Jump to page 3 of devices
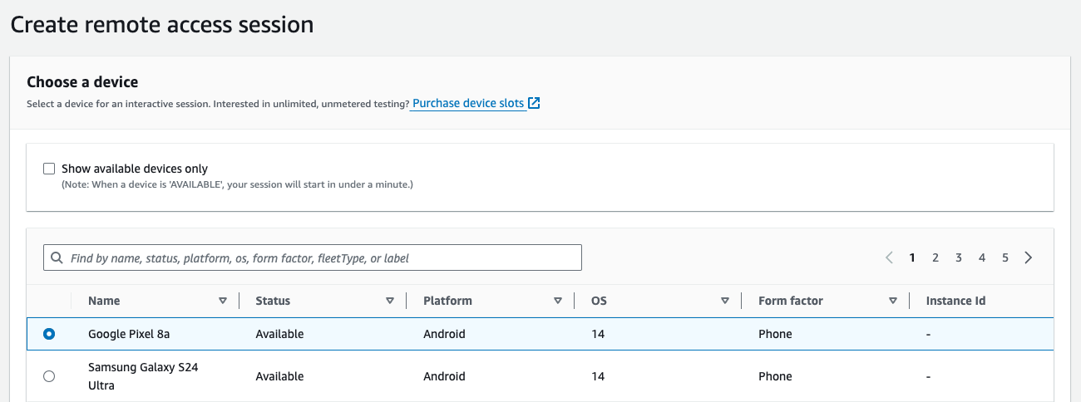Viewport: 1081px width, 402px height. (x=959, y=257)
